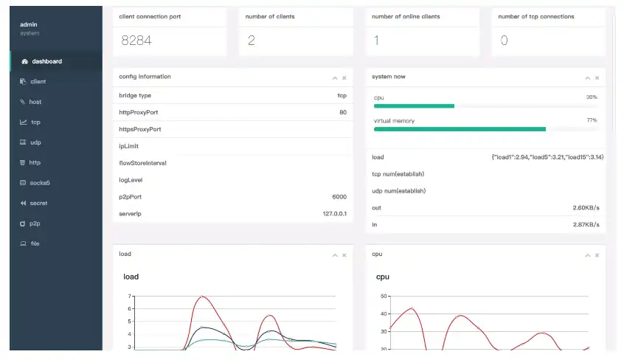Image resolution: width=624 pixels, height=360 pixels.
Task: Click the host link icon
Action: point(23,102)
